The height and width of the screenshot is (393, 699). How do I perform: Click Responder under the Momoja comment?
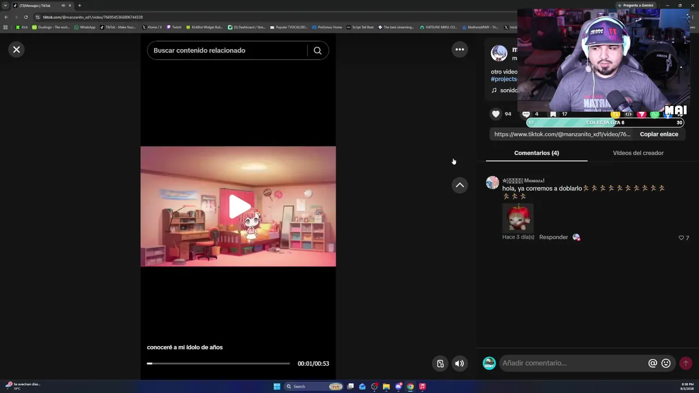tap(553, 237)
